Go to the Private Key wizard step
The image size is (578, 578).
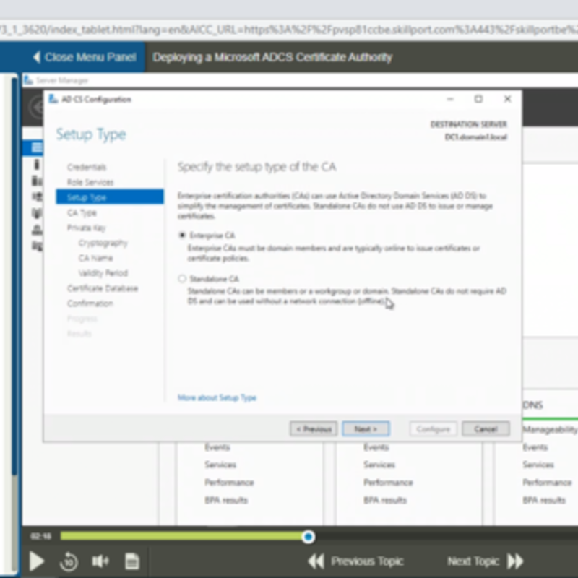[x=86, y=228]
